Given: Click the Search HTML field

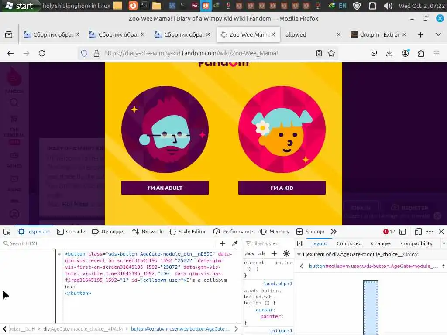Looking at the screenshot, I should [108, 243].
